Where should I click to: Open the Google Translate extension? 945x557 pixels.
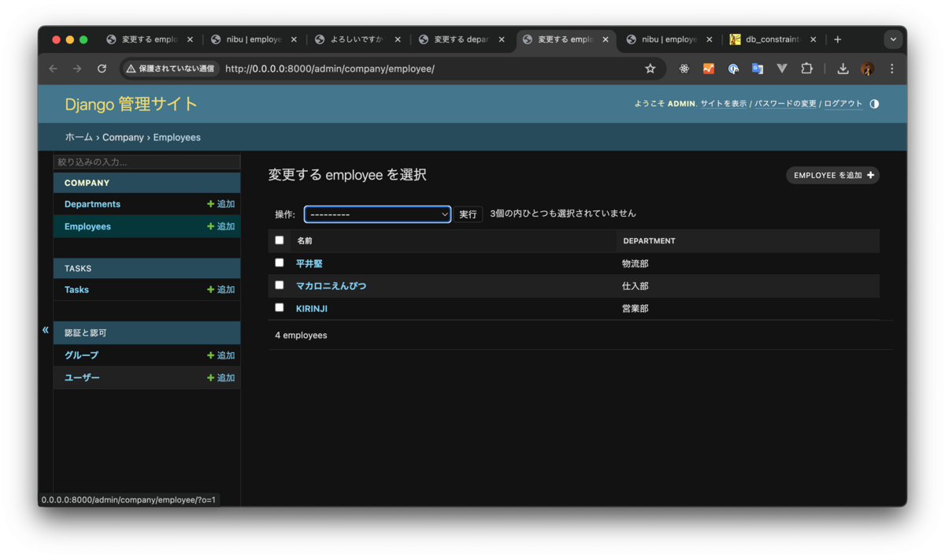coord(757,69)
